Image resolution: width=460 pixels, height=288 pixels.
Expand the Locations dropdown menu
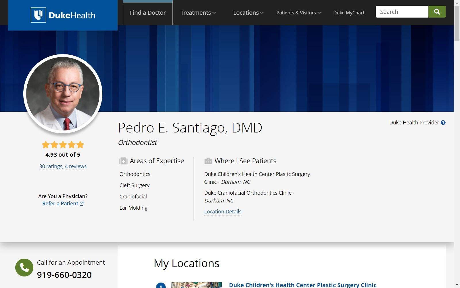tap(248, 13)
